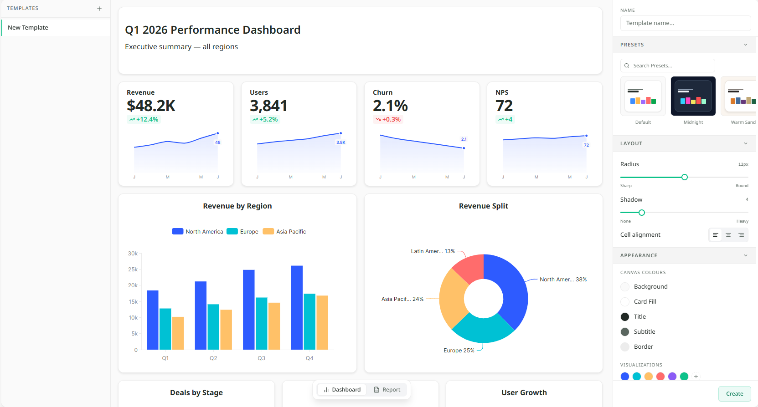
Task: Adjust the Radius slider handle
Action: pos(685,177)
